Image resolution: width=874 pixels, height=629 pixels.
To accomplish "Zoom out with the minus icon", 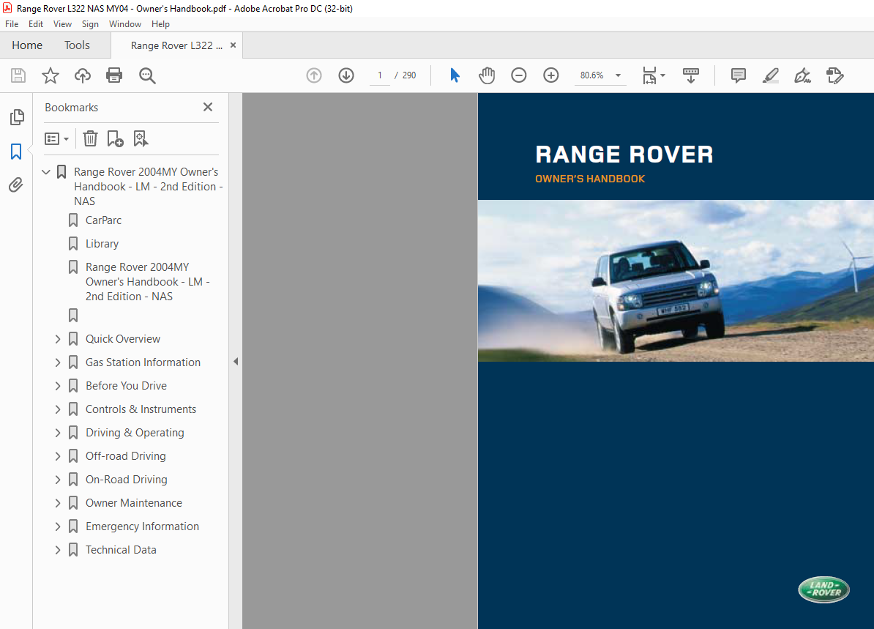I will tap(518, 75).
